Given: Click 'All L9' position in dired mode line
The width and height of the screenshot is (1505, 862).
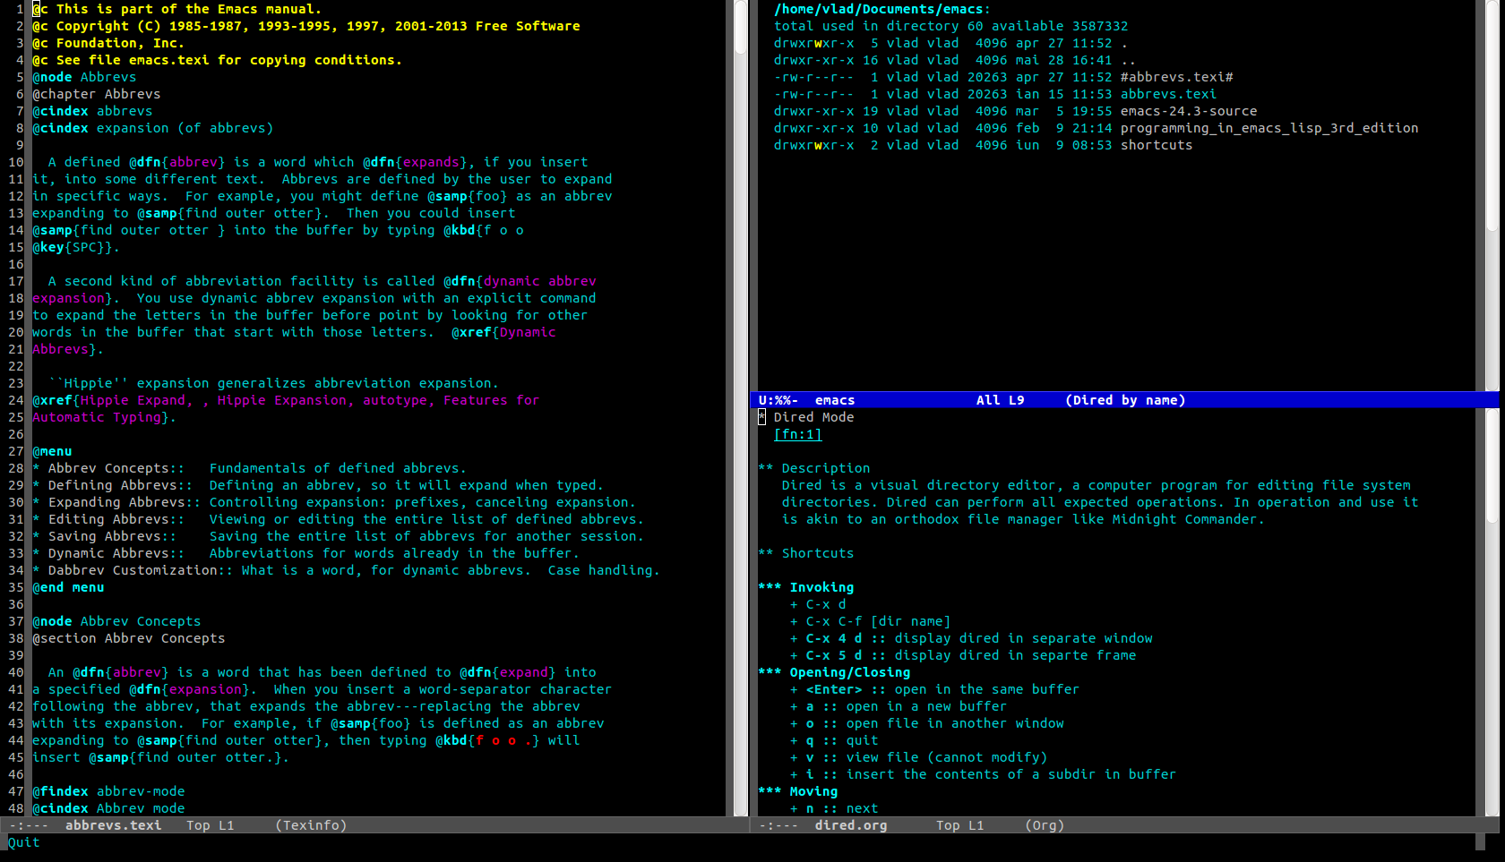Looking at the screenshot, I should (1000, 400).
